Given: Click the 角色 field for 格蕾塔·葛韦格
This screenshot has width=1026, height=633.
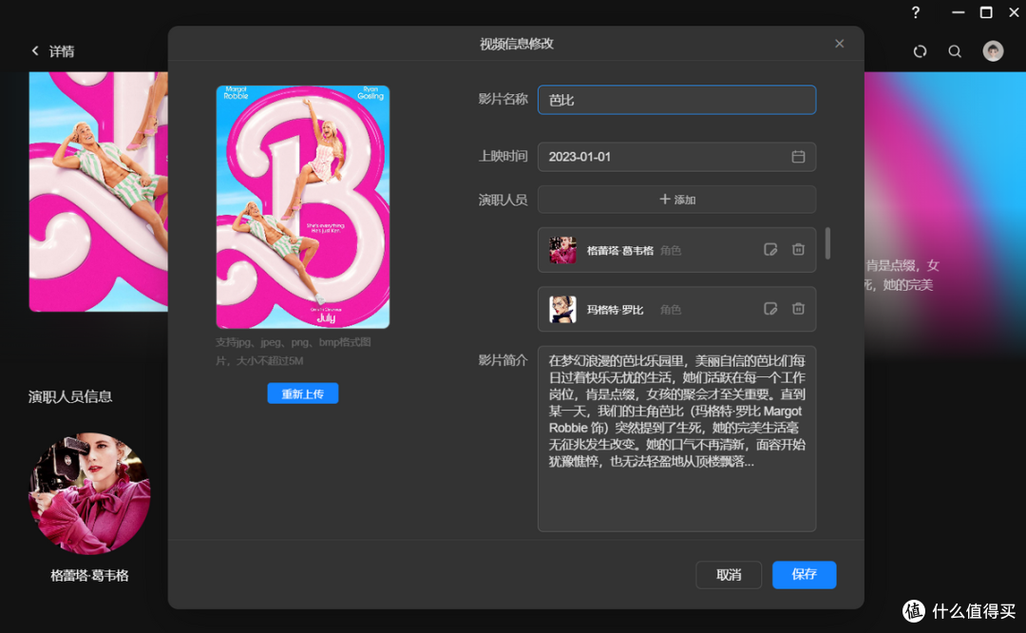Looking at the screenshot, I should click(x=671, y=250).
